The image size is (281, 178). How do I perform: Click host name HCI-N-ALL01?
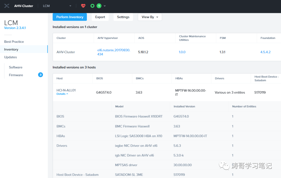pyautogui.click(x=66, y=90)
